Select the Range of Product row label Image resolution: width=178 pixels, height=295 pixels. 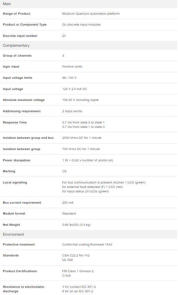pos(16,14)
